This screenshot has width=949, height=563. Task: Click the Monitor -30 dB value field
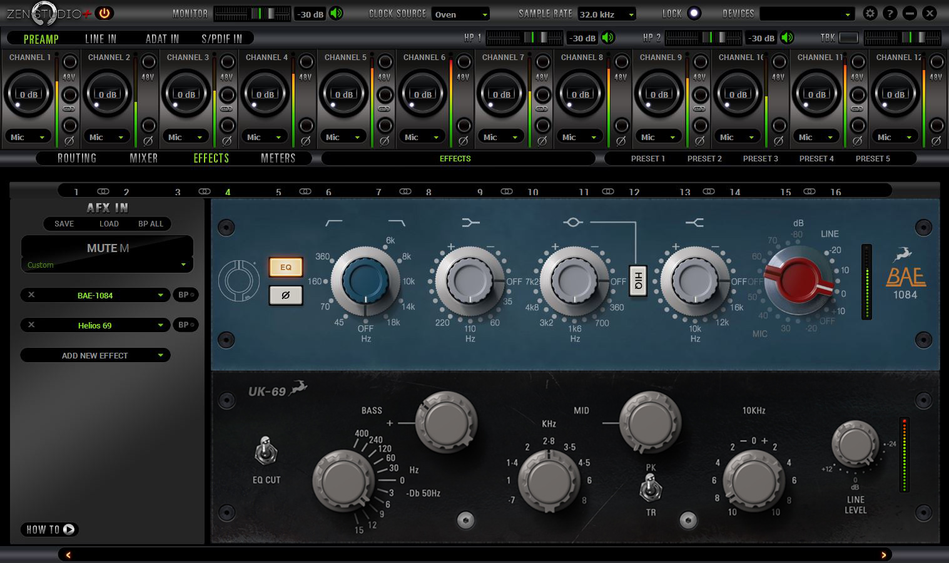[x=311, y=14]
